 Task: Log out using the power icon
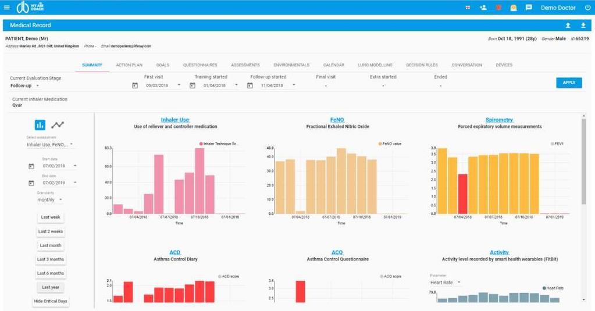pos(587,7)
